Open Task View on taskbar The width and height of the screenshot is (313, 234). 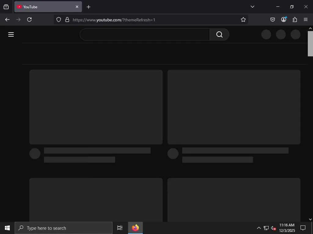120,228
